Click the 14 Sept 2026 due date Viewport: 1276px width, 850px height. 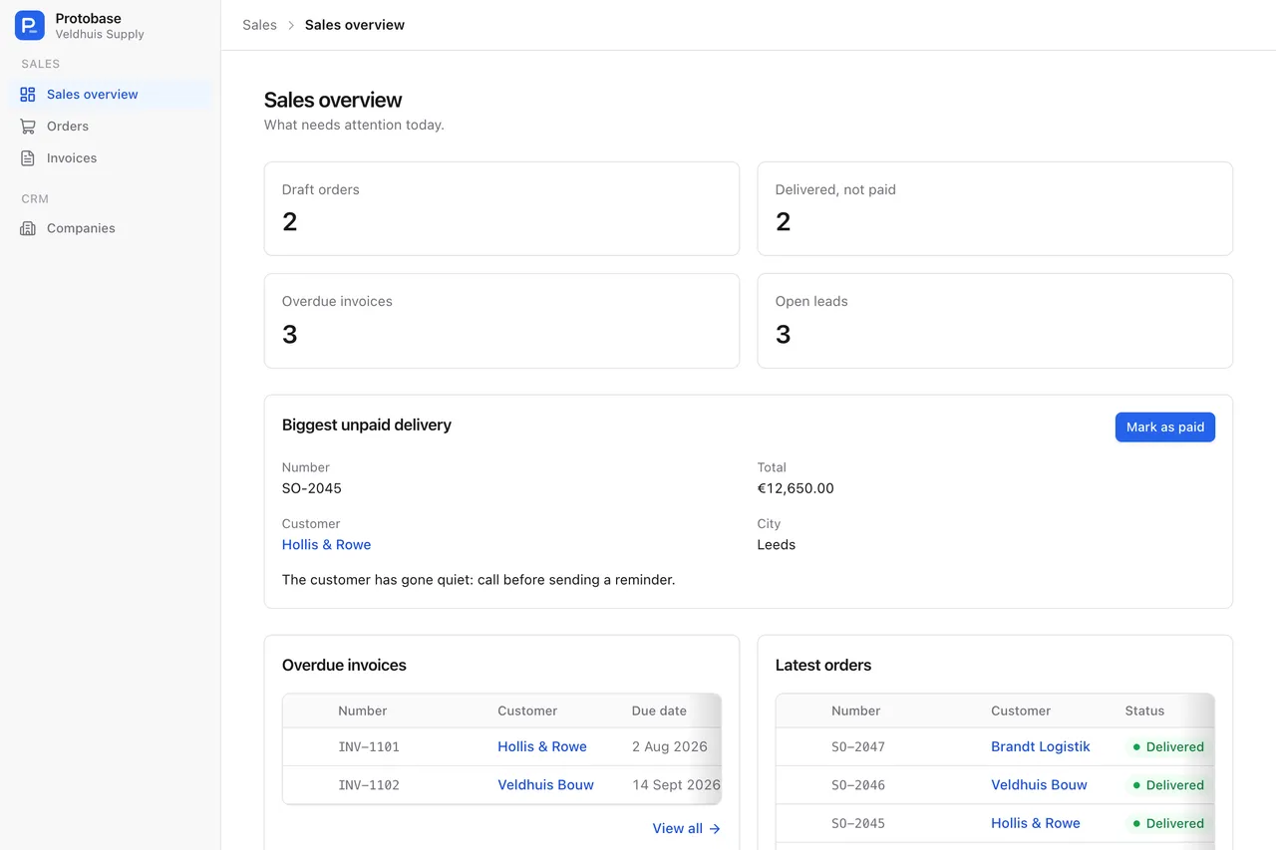coord(676,784)
